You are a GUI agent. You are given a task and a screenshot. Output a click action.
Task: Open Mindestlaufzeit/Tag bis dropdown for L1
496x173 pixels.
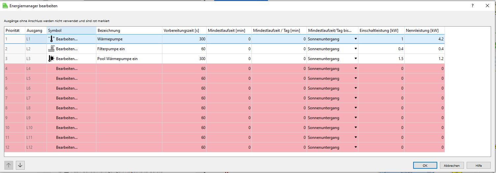coord(355,39)
